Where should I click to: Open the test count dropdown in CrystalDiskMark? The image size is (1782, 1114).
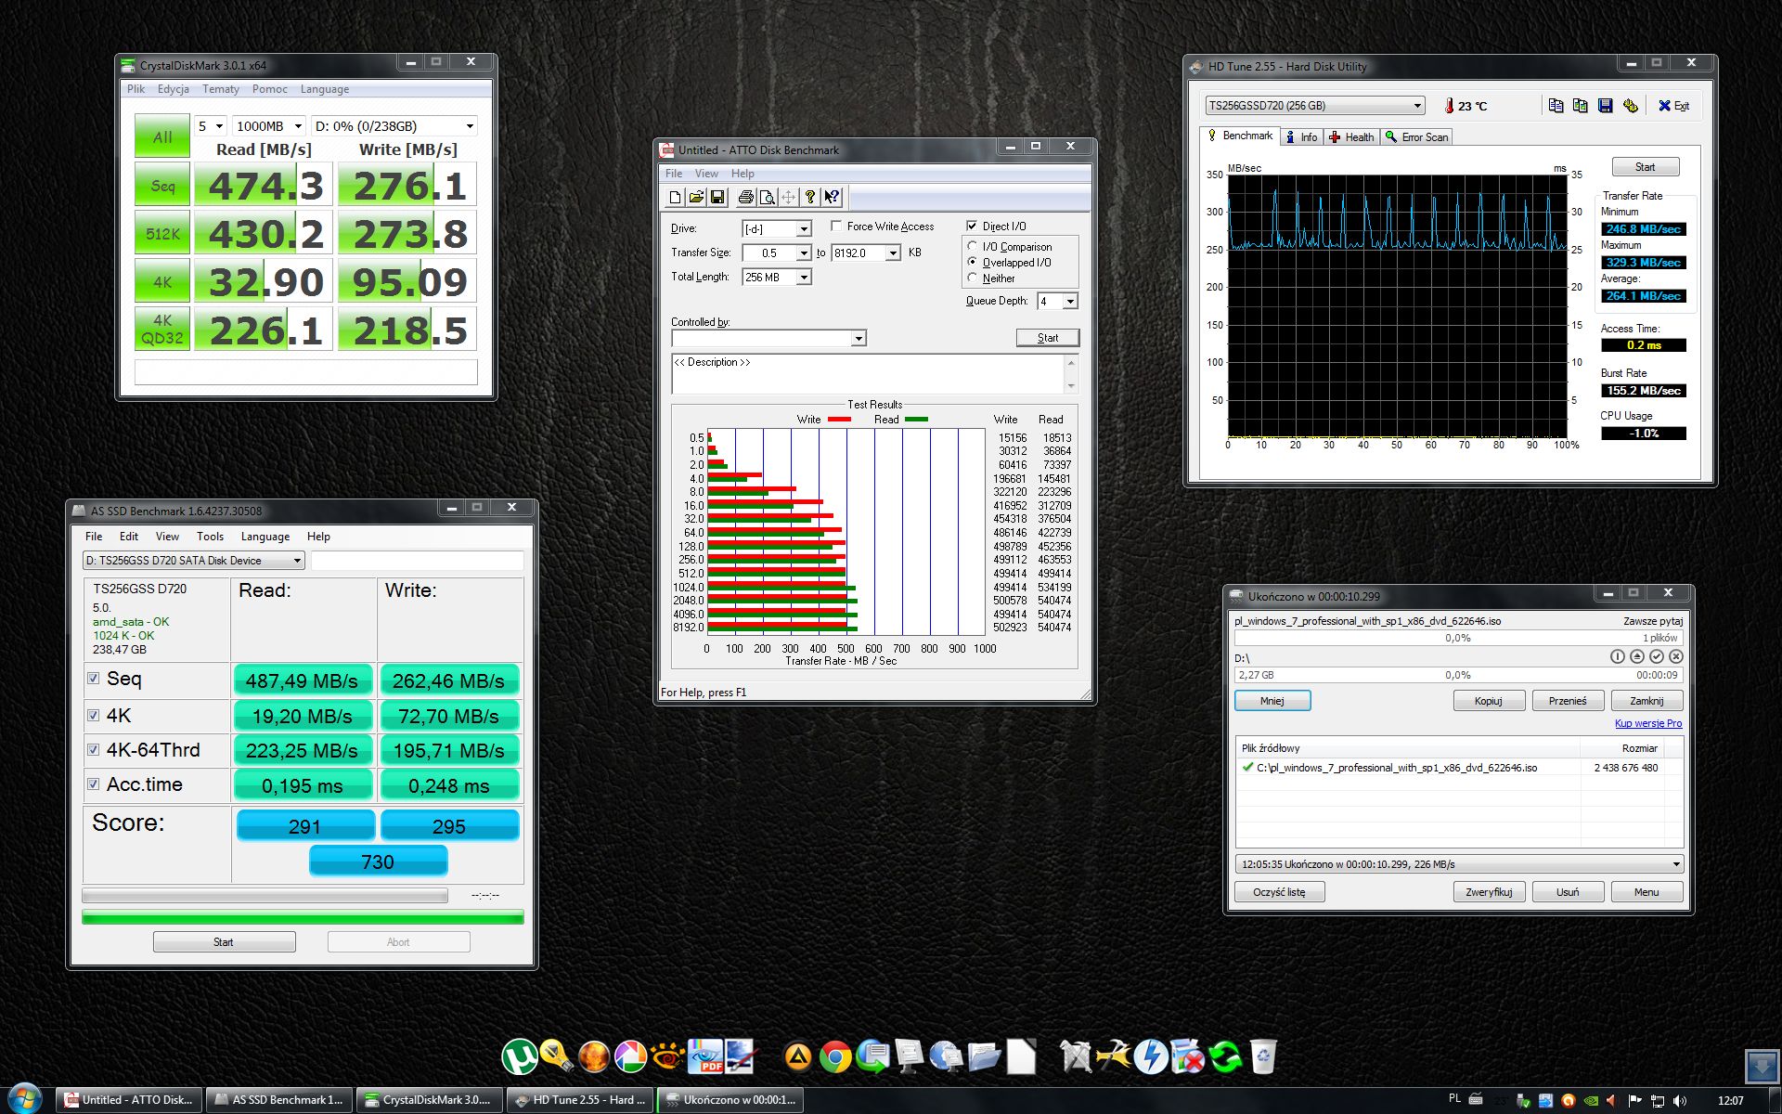tap(212, 126)
